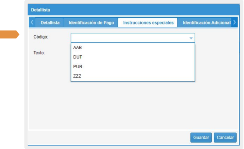Switch to the Detallista tab
Viewport: 244px width, 149px height.
pos(50,23)
